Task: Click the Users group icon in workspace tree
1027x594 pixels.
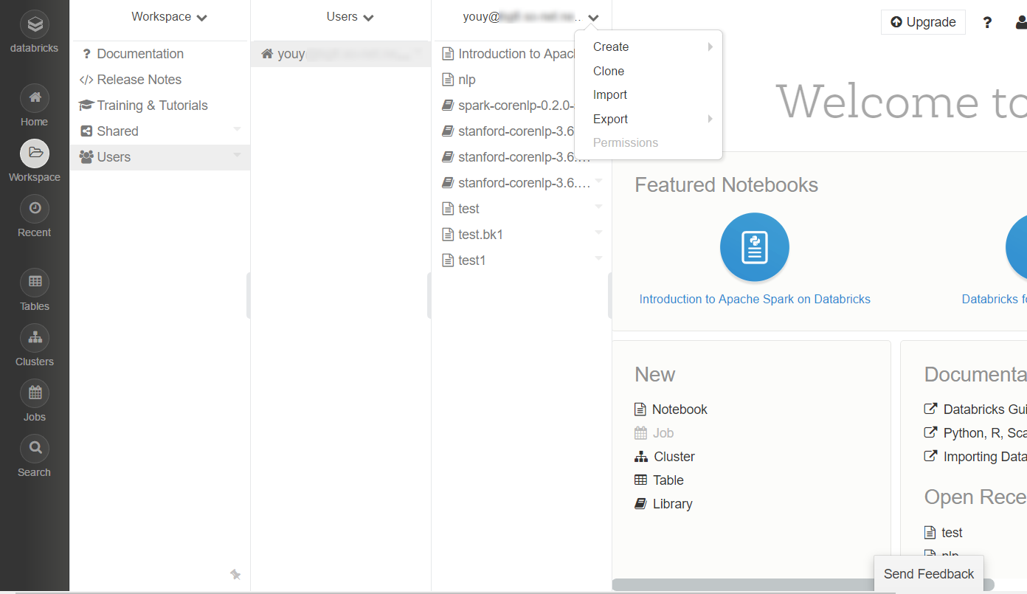Action: [x=86, y=157]
